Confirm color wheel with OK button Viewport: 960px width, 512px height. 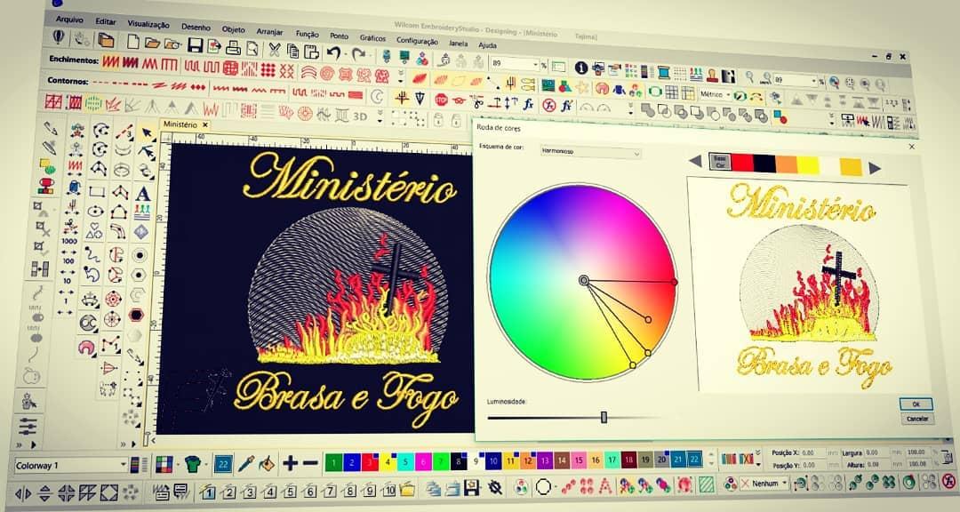[x=916, y=404]
